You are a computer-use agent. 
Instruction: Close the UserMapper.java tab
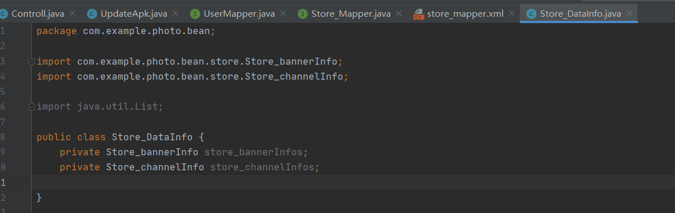[x=283, y=14]
